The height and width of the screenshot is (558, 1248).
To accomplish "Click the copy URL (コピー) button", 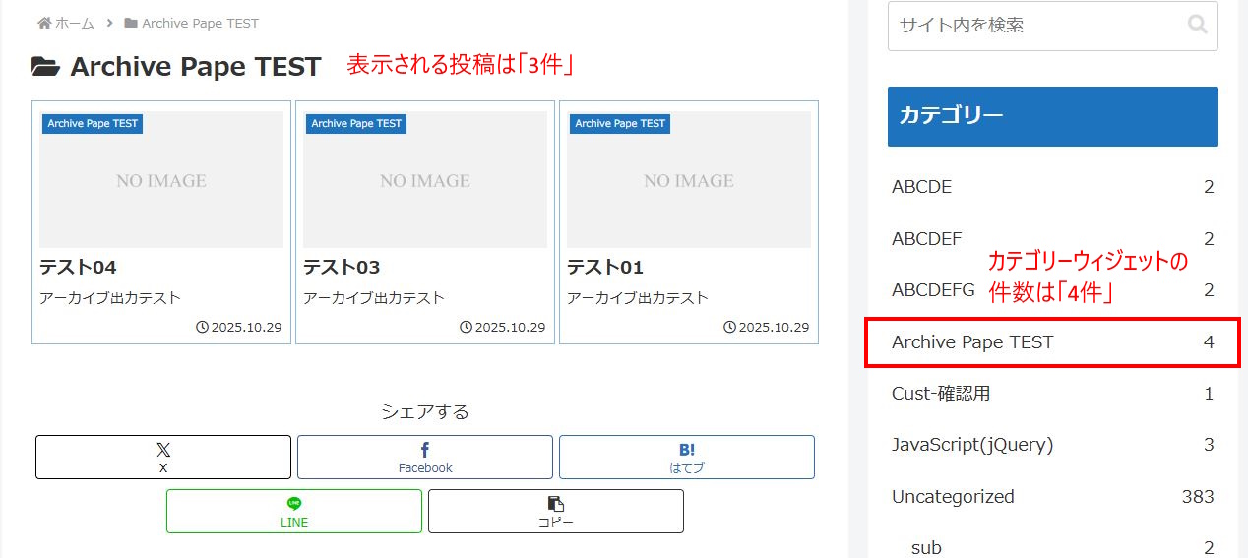I will pos(556,511).
